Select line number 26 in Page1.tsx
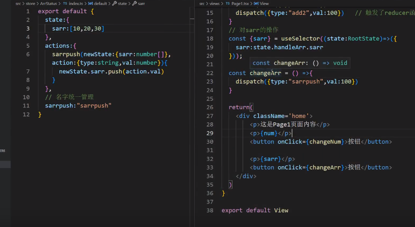This screenshot has height=227, width=415. 210,107
